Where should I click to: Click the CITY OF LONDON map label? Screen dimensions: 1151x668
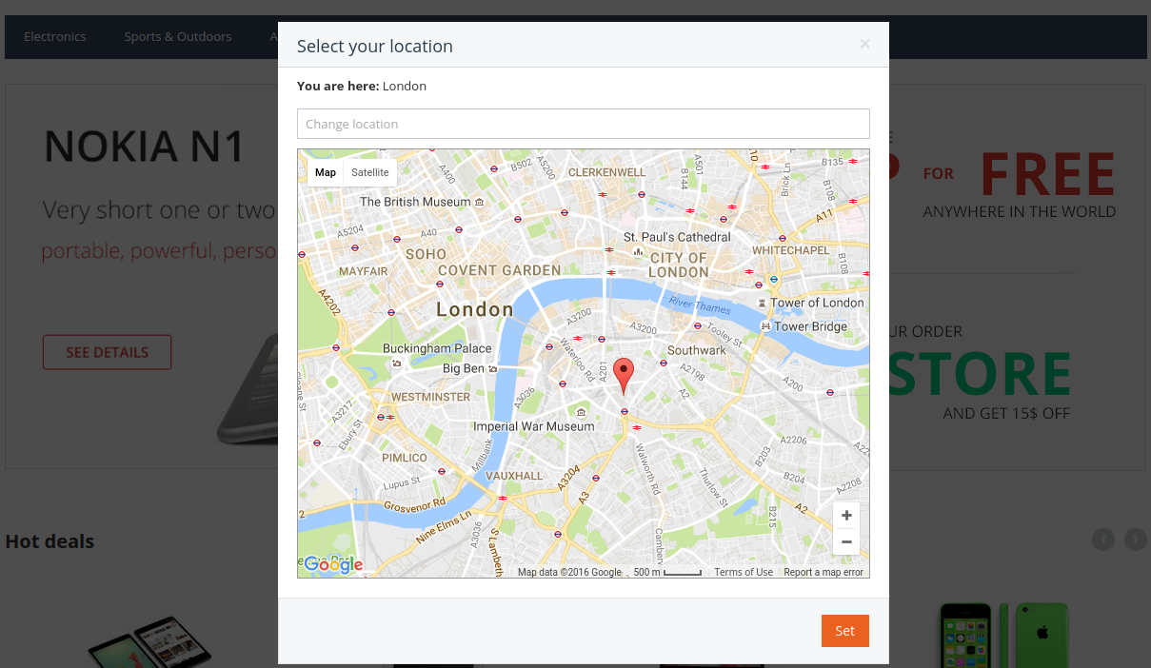[679, 265]
